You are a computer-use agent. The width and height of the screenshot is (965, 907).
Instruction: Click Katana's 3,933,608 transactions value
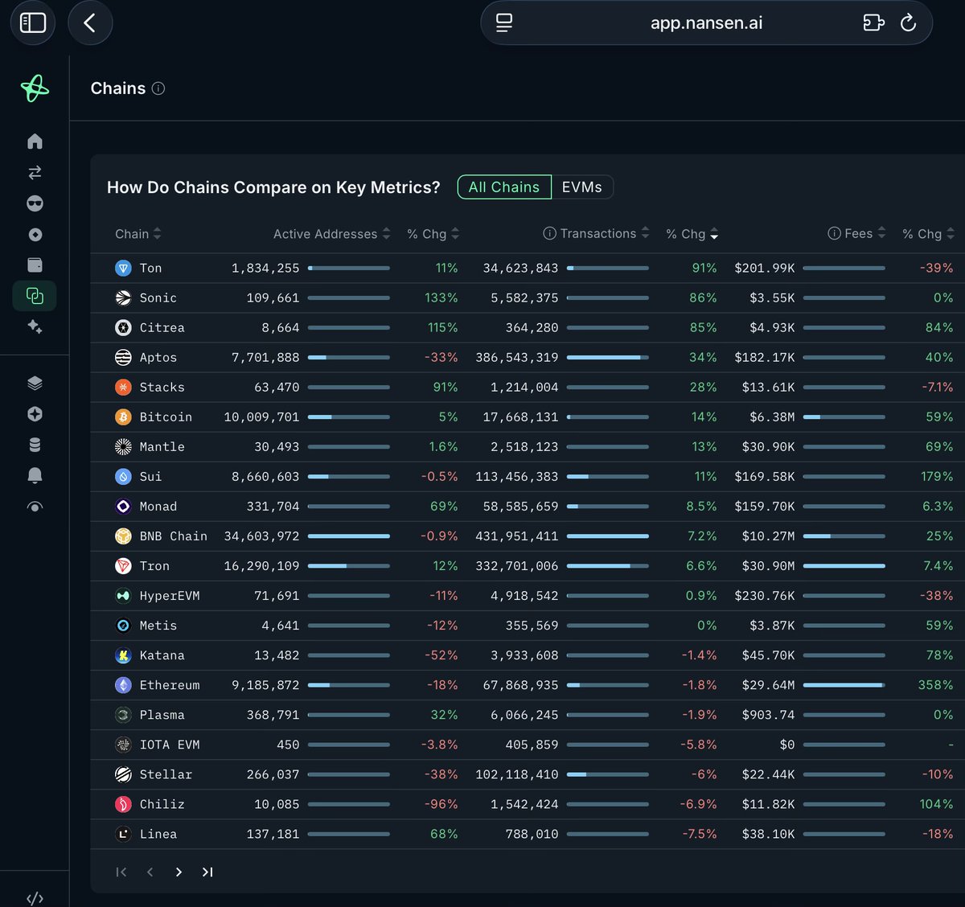524,655
